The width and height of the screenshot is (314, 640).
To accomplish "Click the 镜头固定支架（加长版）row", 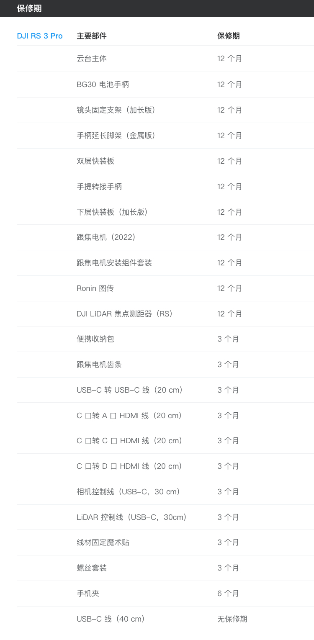I will (116, 110).
